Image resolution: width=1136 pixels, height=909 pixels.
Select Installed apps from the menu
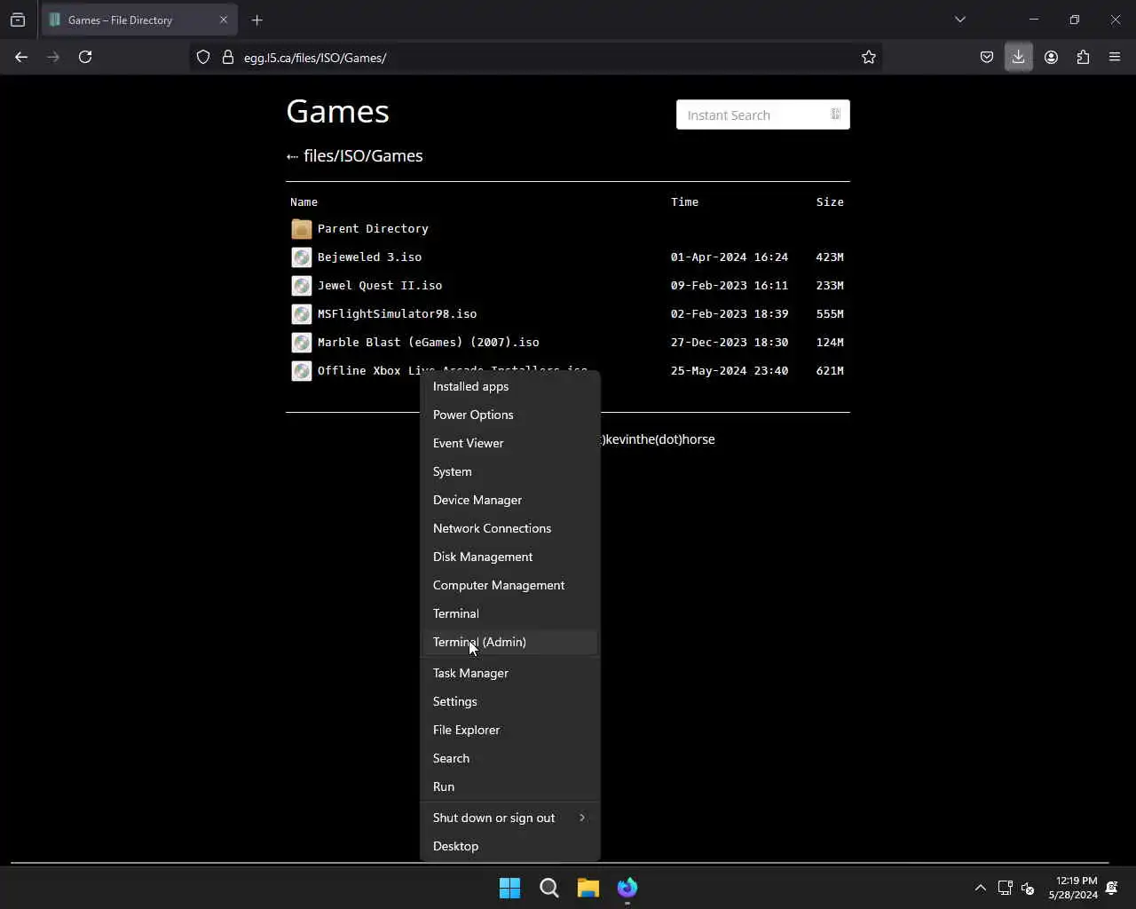510,386
